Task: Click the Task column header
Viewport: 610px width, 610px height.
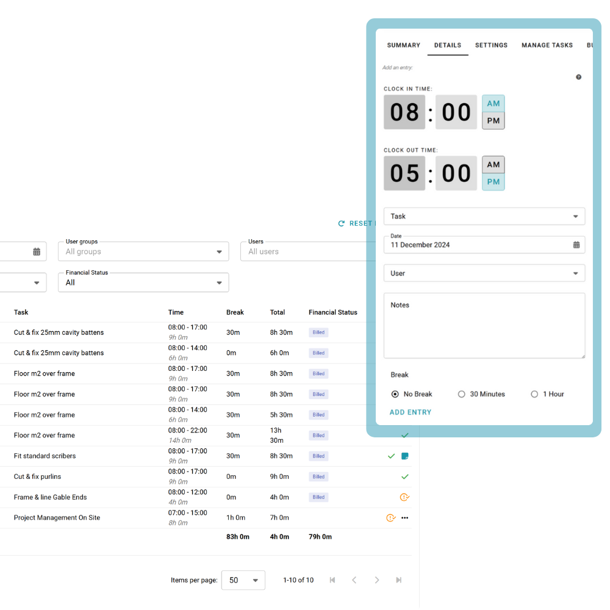Action: click(21, 312)
